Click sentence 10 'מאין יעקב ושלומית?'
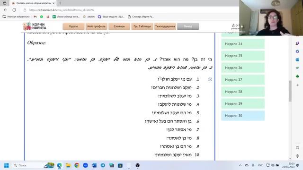 [173, 155]
